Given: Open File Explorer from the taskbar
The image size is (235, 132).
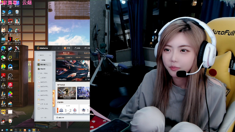Looking at the screenshot, I should click(11, 130).
